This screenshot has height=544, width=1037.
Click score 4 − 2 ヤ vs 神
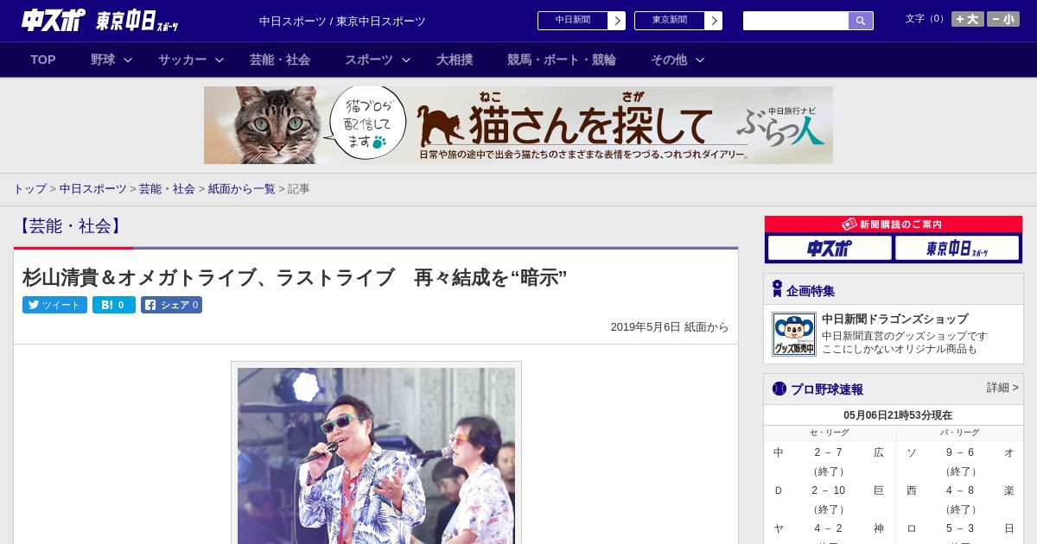[x=828, y=528]
